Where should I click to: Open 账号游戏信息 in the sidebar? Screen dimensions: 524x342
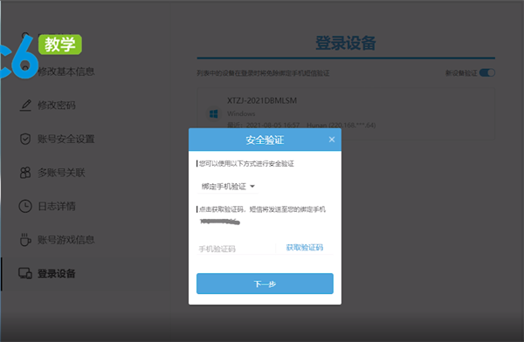[x=65, y=239]
